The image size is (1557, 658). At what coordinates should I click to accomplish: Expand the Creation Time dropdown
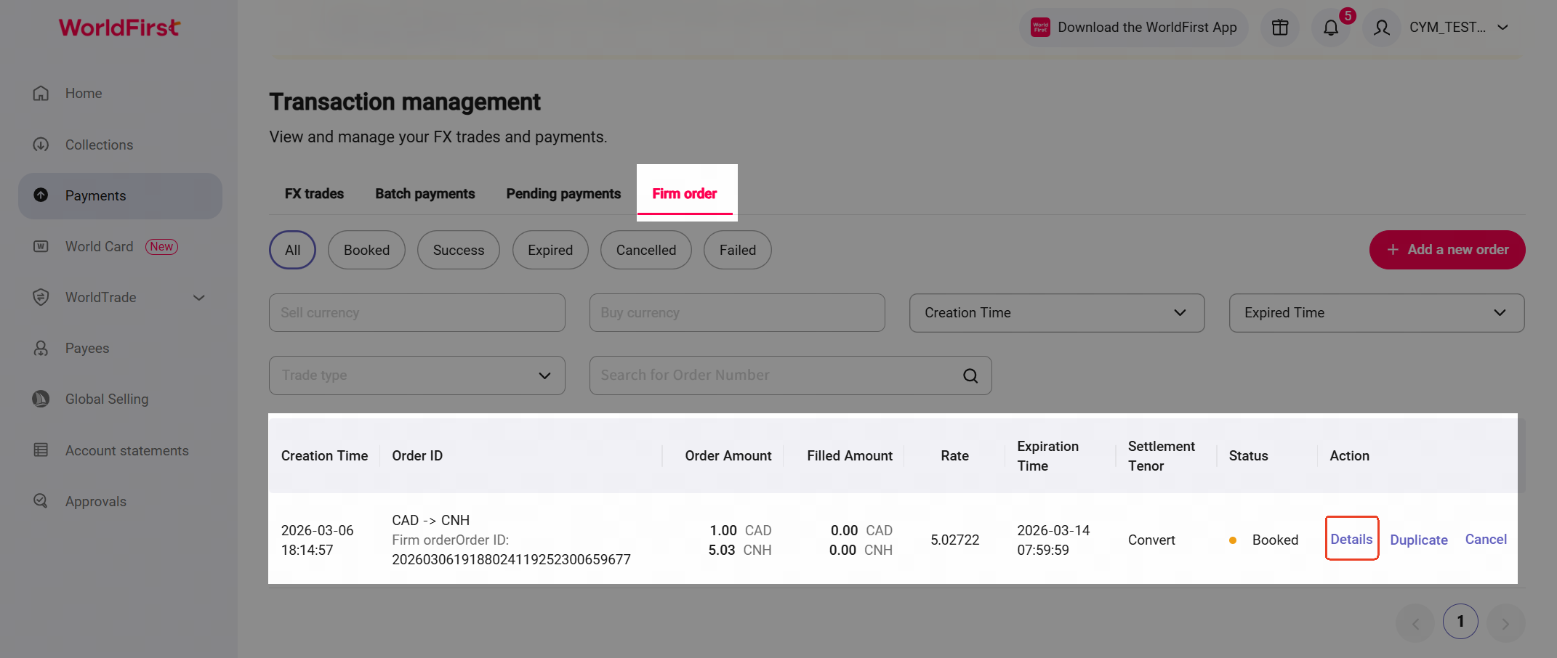point(1056,313)
